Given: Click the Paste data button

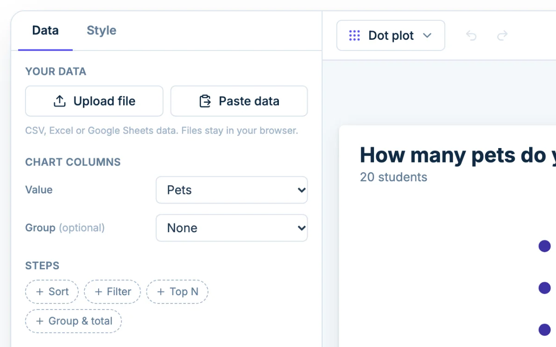Looking at the screenshot, I should pos(239,101).
